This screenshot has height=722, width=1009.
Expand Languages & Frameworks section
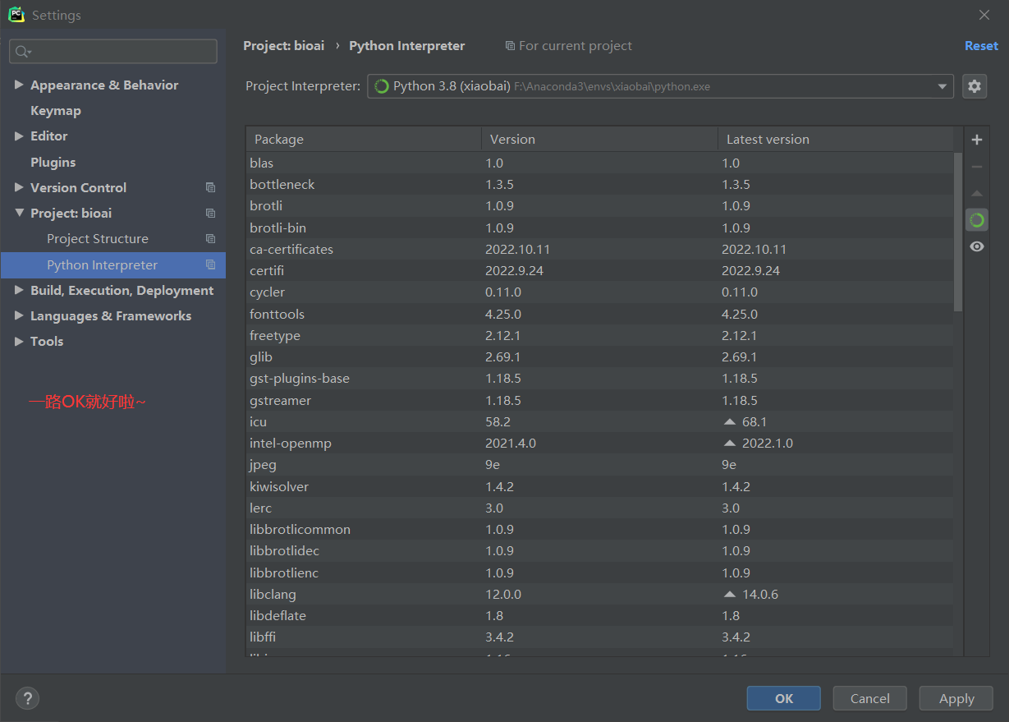(x=19, y=316)
